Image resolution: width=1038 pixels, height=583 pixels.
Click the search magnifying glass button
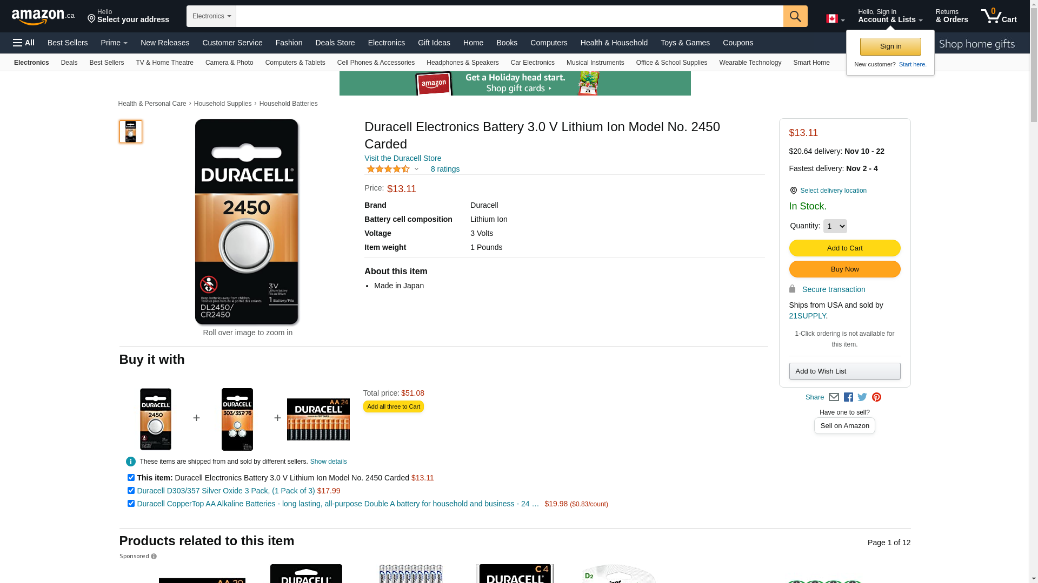tap(795, 16)
